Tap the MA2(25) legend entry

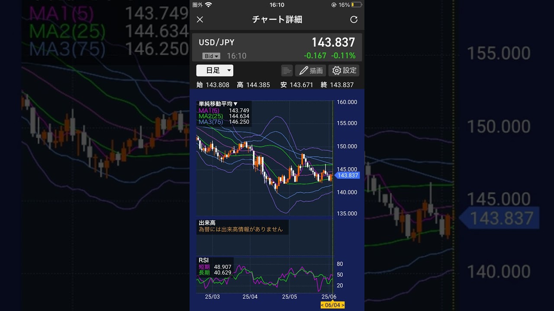point(210,116)
